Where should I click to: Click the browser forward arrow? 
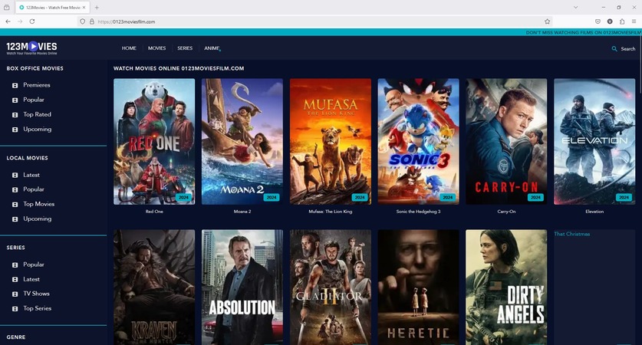(20, 21)
